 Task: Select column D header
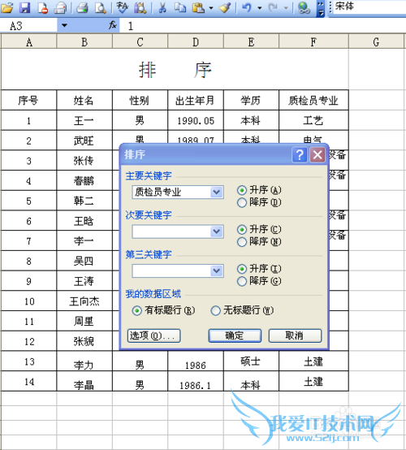(x=196, y=42)
